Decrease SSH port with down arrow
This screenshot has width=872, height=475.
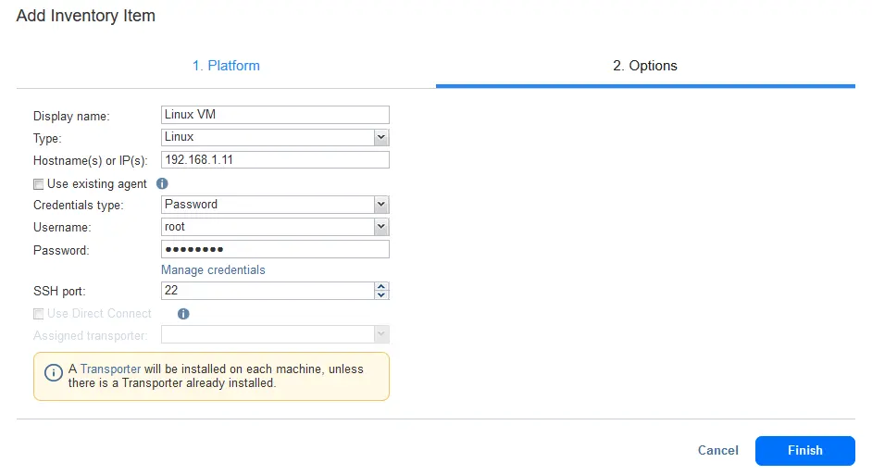pyautogui.click(x=381, y=295)
